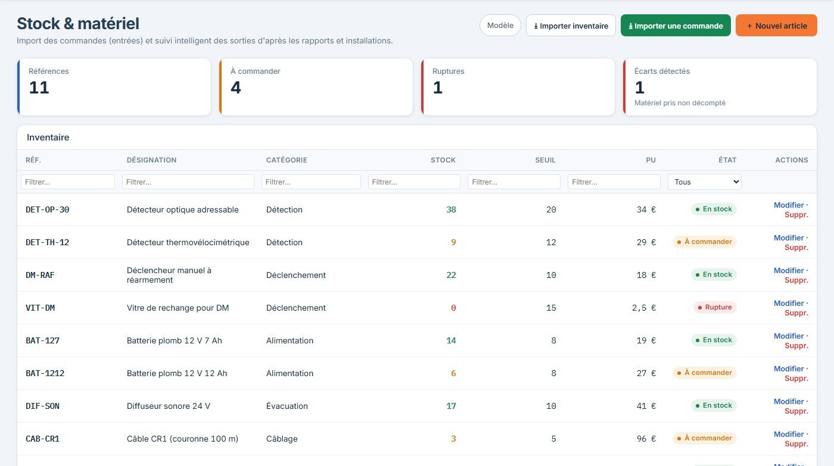
Task: Edit the DM-RAF row with Modifier
Action: [789, 271]
